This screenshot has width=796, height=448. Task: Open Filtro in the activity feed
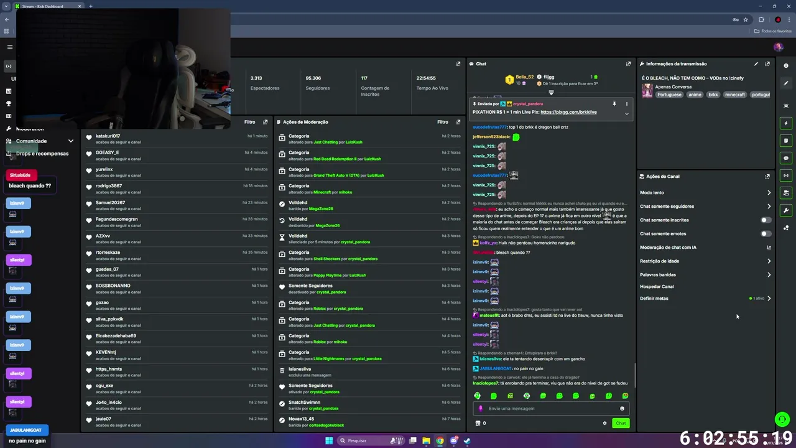coord(250,122)
